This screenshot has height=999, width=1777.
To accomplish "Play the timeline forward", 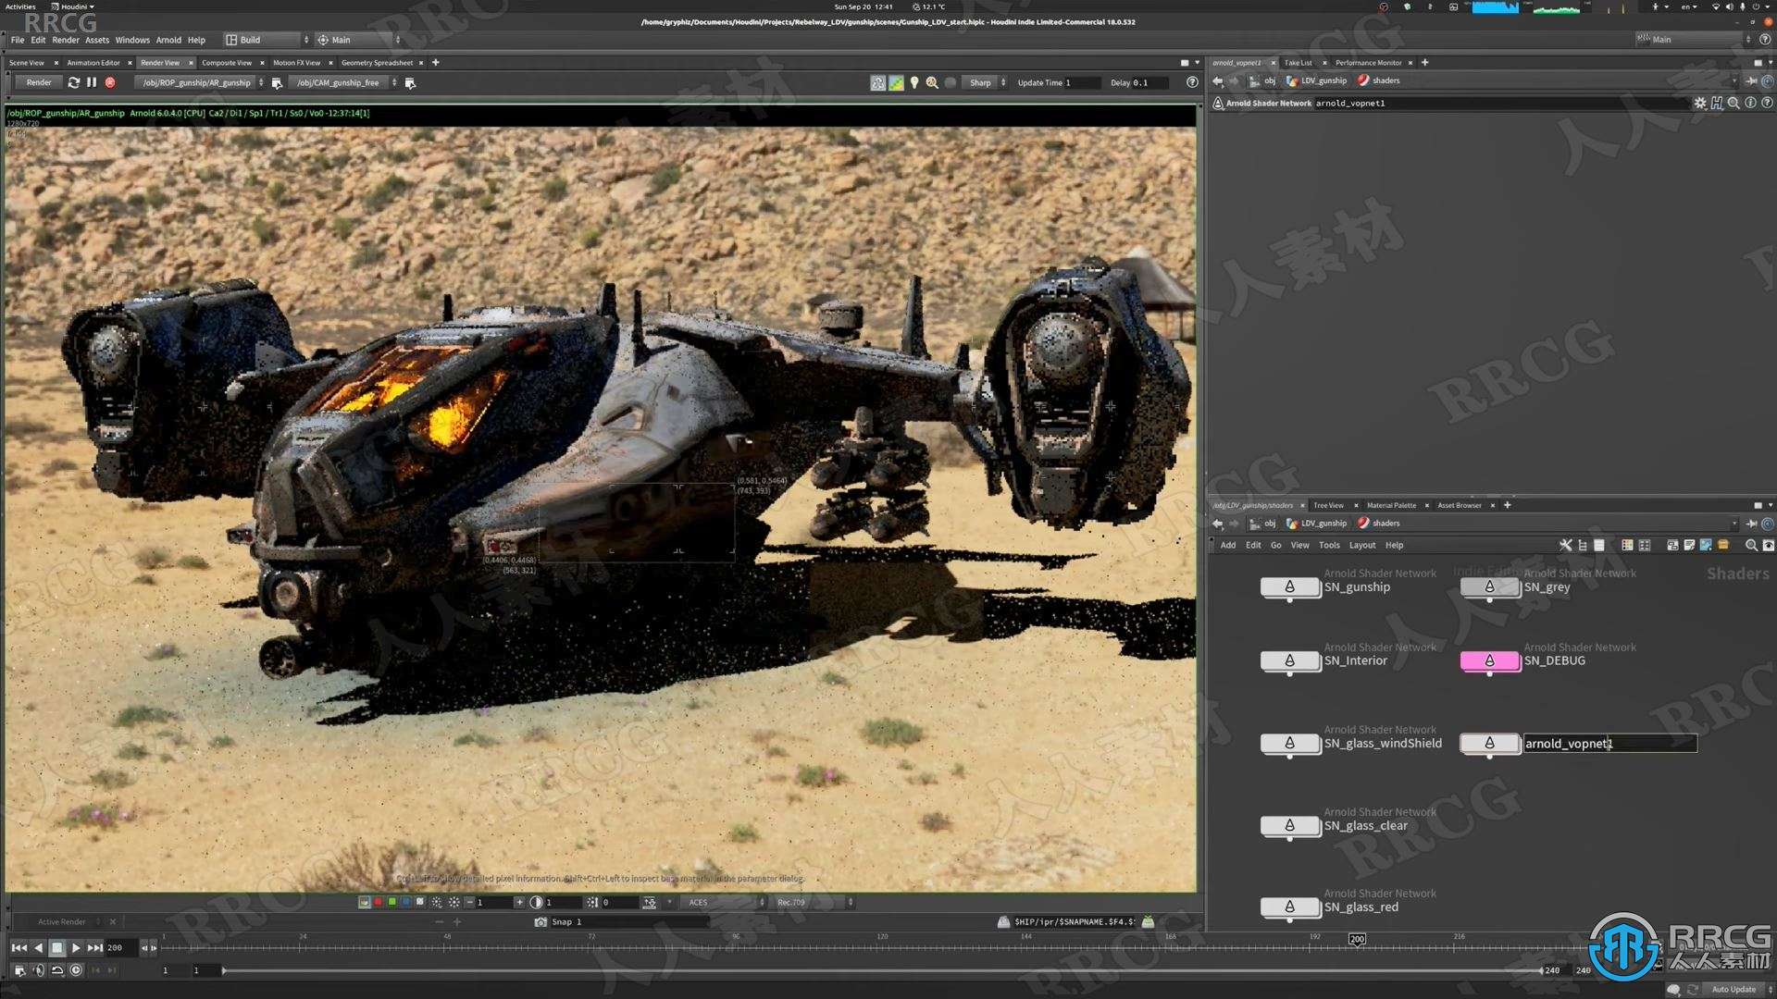I will (x=76, y=948).
